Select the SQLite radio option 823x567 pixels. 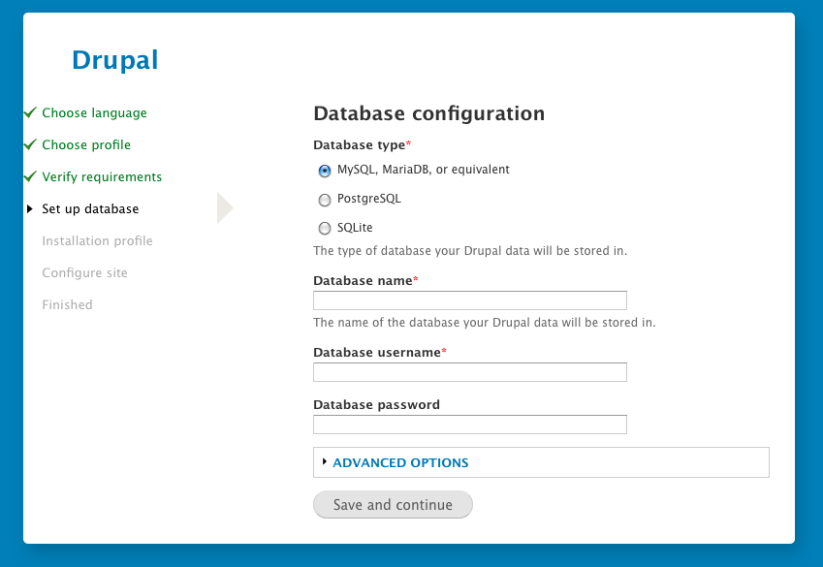[x=325, y=229]
